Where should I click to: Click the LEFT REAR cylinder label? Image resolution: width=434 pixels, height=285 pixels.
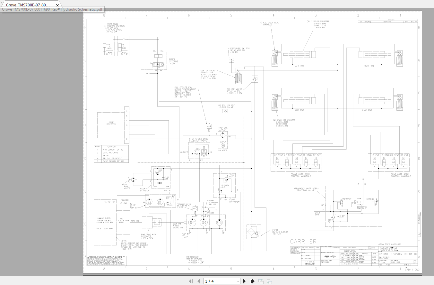point(299,110)
